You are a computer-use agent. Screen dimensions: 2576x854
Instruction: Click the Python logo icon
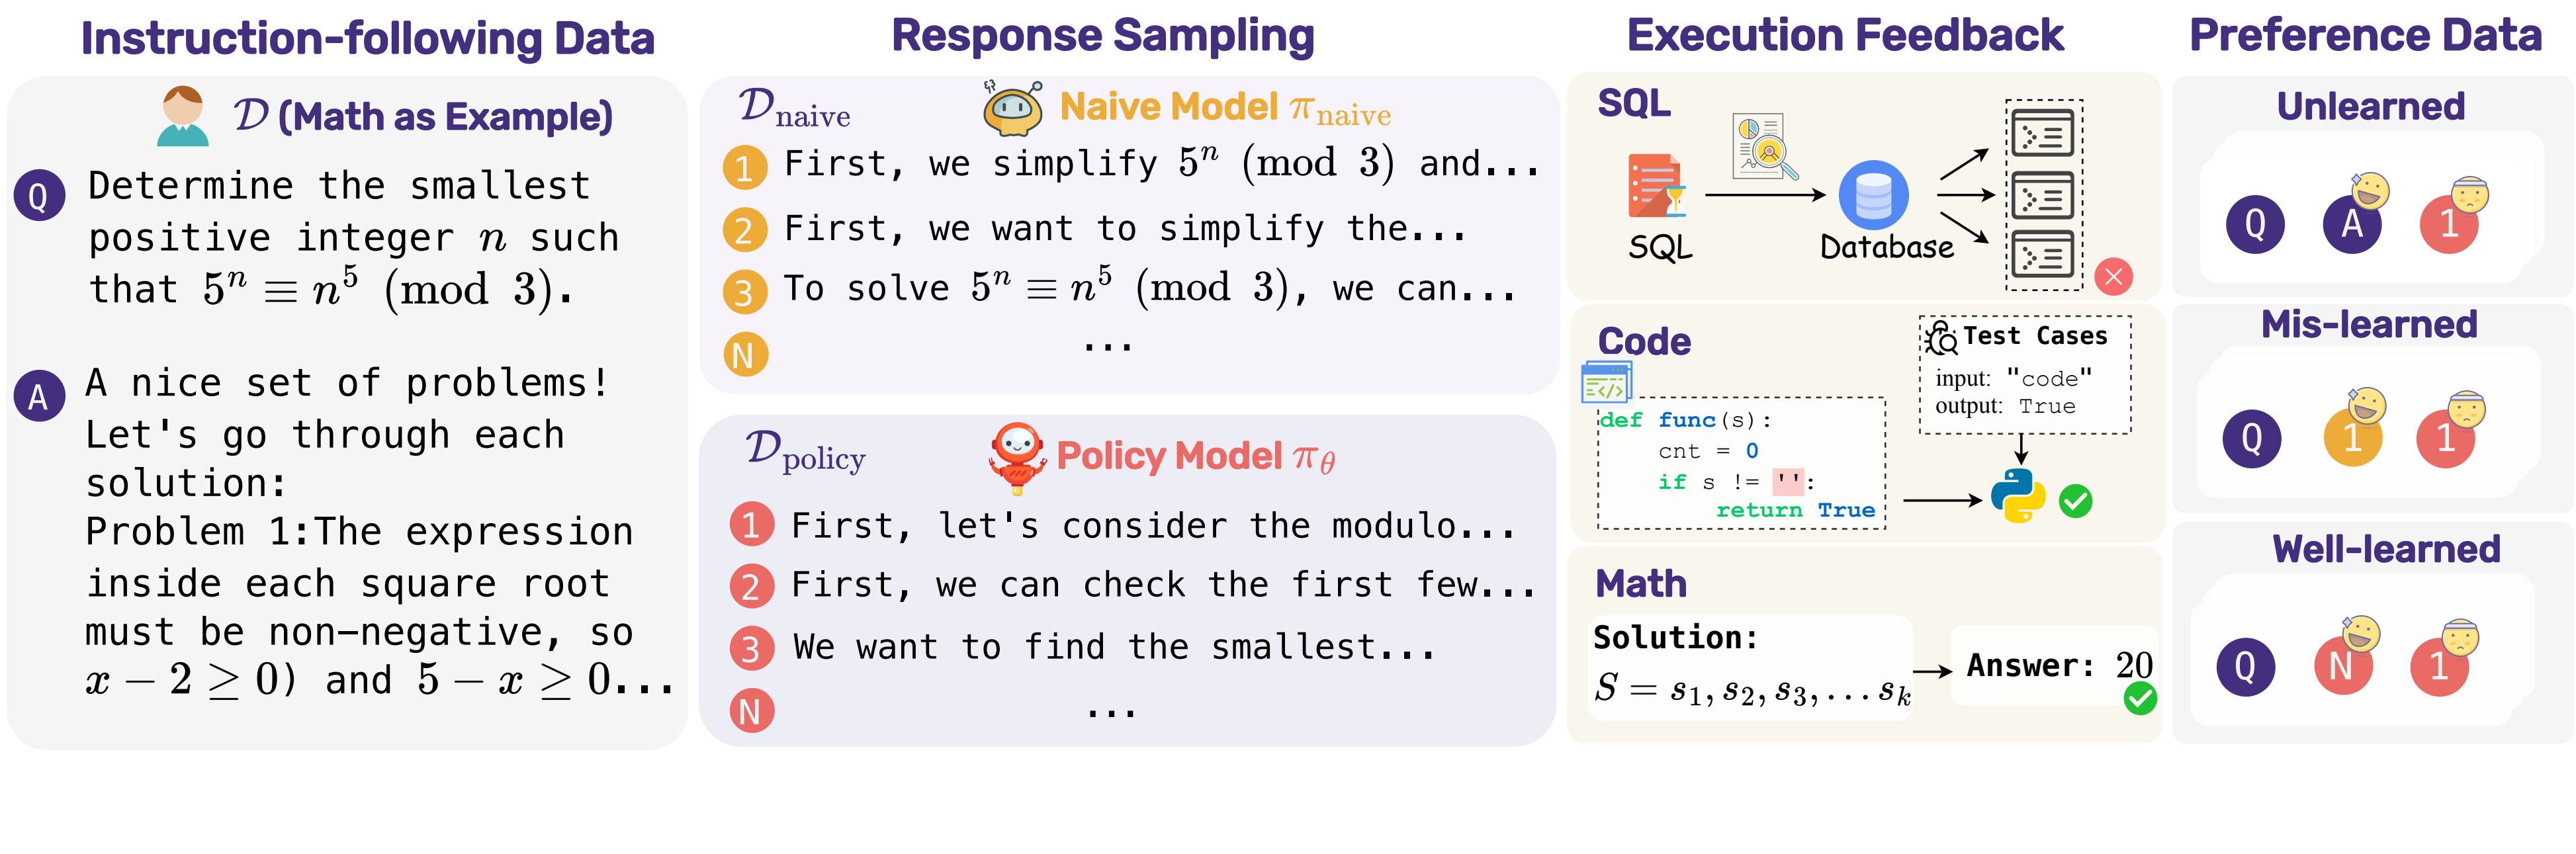tap(2017, 496)
